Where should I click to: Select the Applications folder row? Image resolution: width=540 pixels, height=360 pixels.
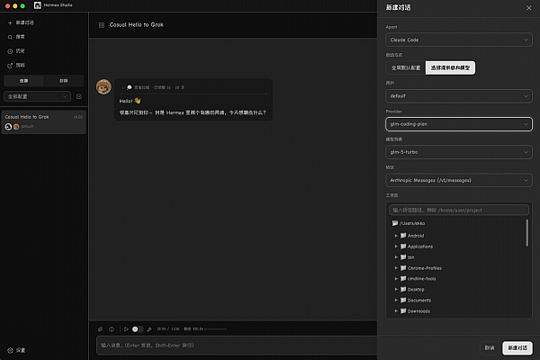(x=459, y=247)
